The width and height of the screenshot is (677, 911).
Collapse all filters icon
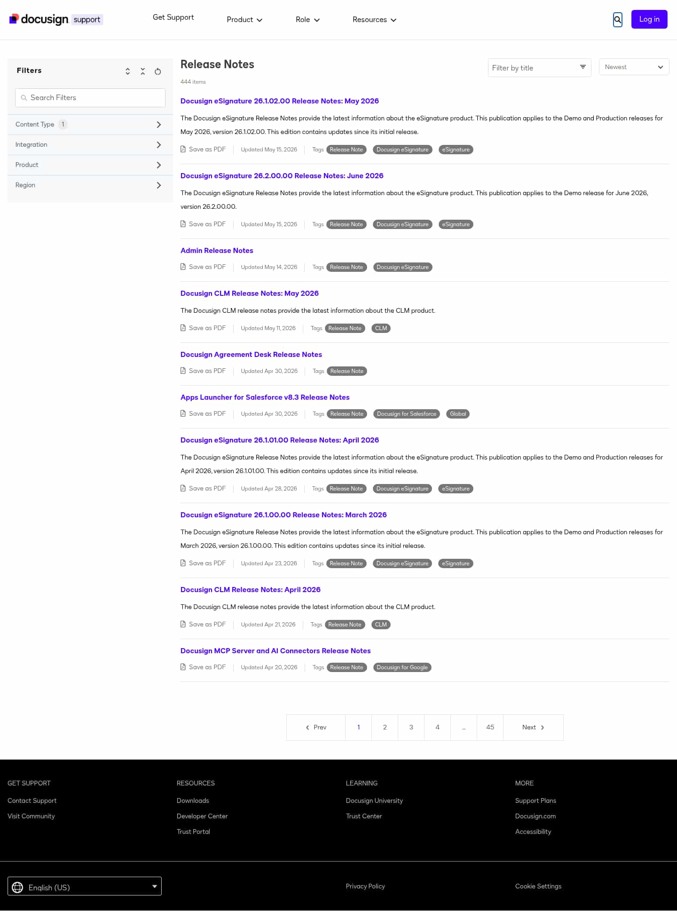pyautogui.click(x=142, y=71)
